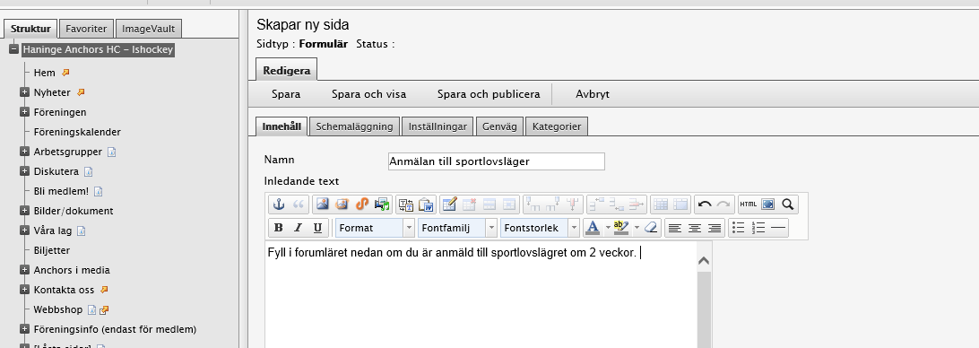The width and height of the screenshot is (979, 348).
Task: Click the blockquote quotation marks icon
Action: [x=299, y=204]
